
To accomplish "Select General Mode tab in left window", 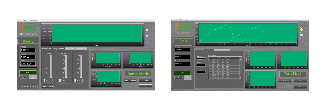I will (46, 48).
